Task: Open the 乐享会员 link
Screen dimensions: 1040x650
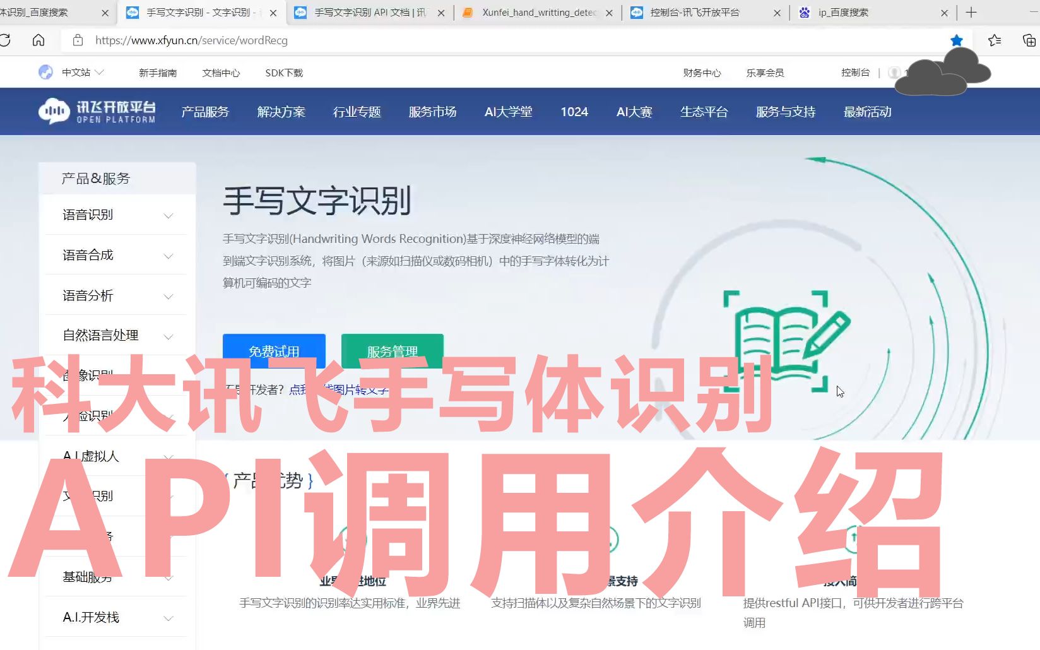Action: 765,73
